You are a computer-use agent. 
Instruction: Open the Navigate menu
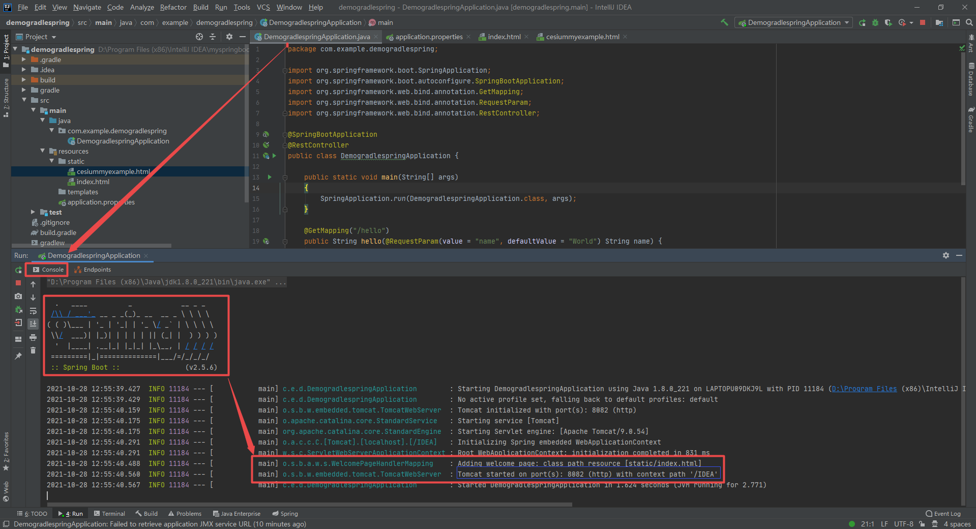point(87,7)
